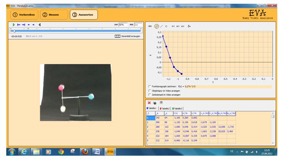Click table cell with value -1,160
The image size is (284, 159).
point(177,118)
